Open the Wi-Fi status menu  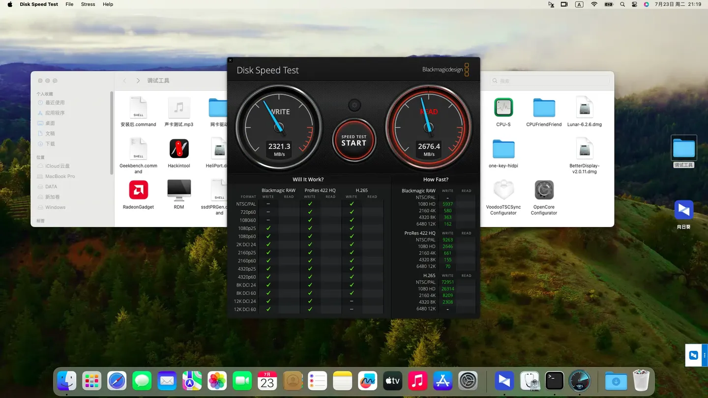(594, 4)
